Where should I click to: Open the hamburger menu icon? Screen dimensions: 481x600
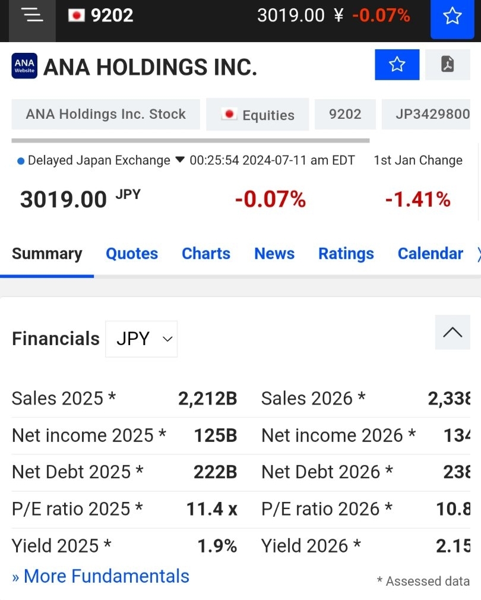(32, 15)
